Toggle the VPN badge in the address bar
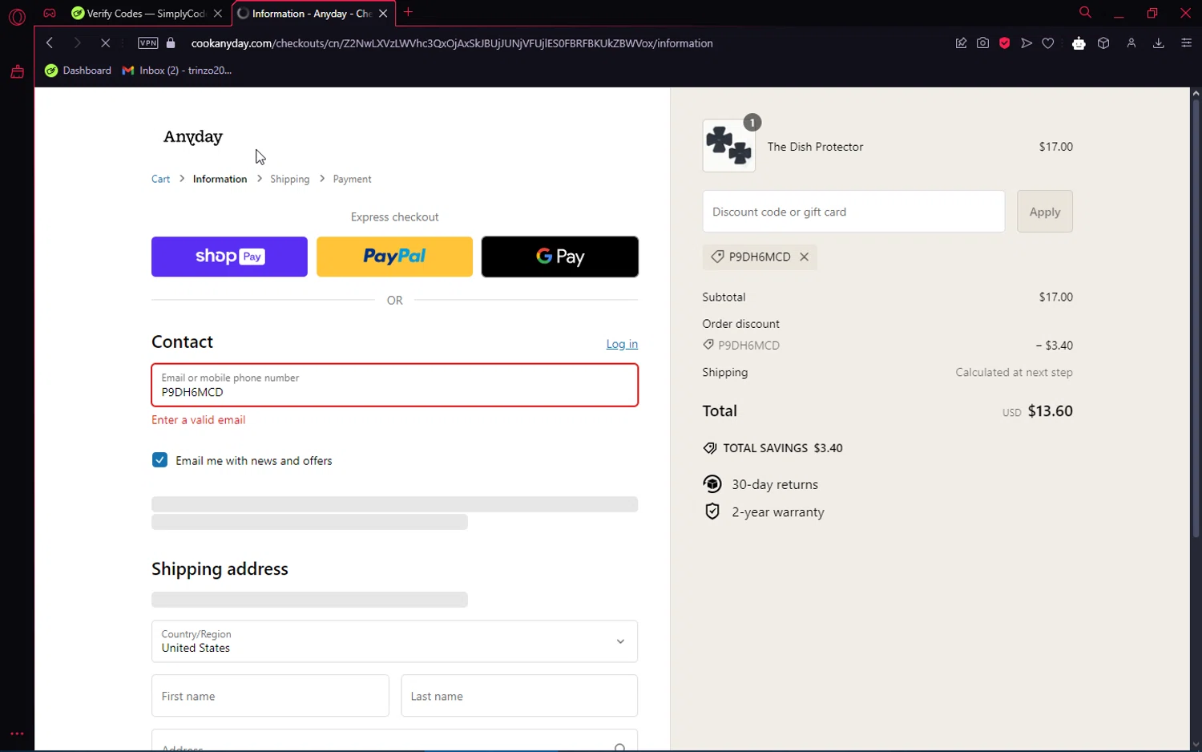Viewport: 1202px width, 752px height. pos(148,43)
